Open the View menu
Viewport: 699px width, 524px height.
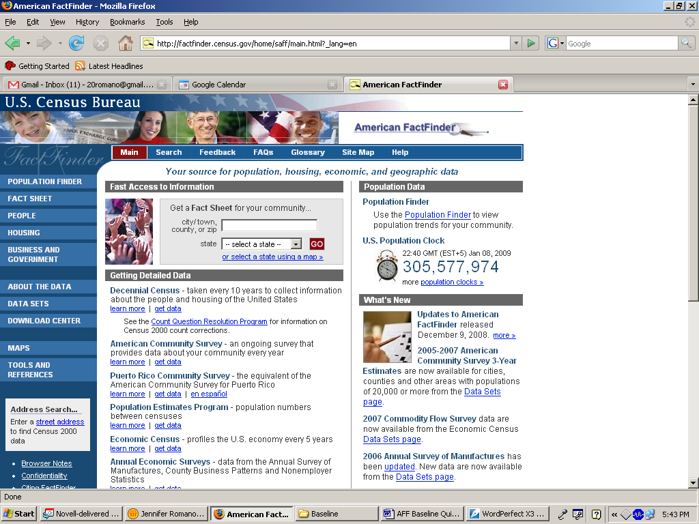pos(57,22)
